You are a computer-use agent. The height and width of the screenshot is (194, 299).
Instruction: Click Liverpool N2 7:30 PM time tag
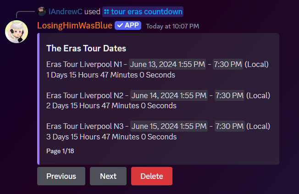click(229, 95)
